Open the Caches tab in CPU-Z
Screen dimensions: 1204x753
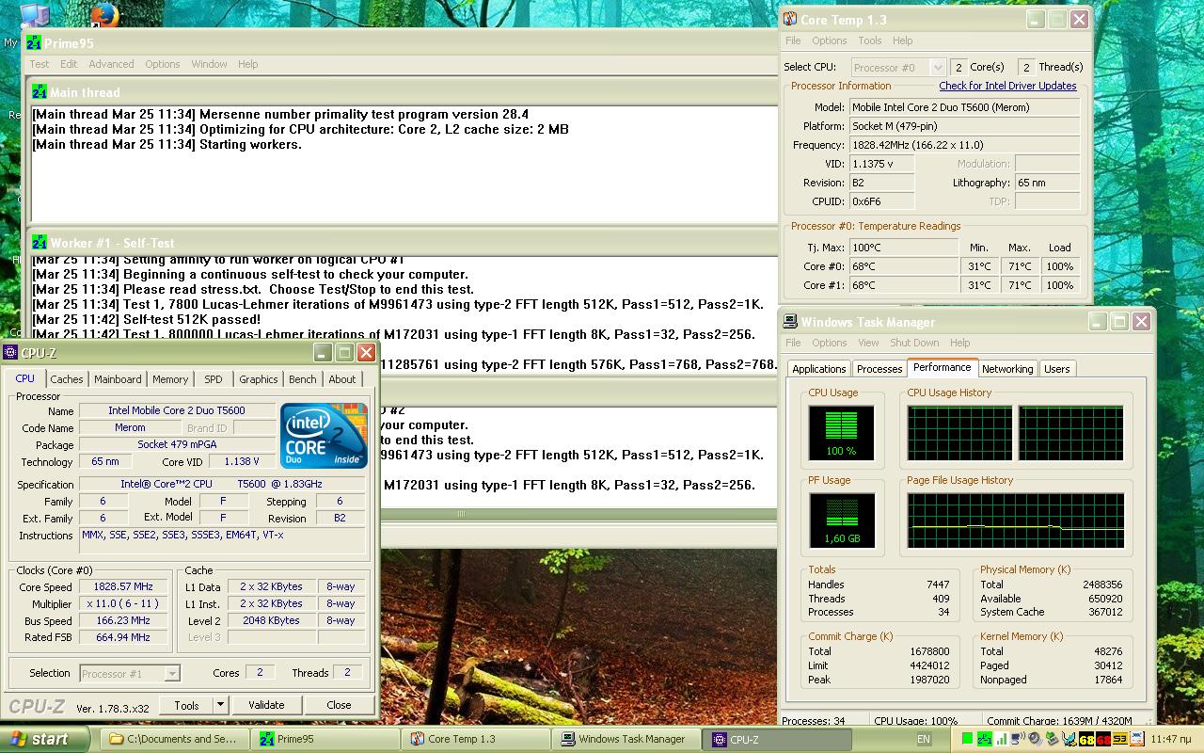click(x=67, y=379)
